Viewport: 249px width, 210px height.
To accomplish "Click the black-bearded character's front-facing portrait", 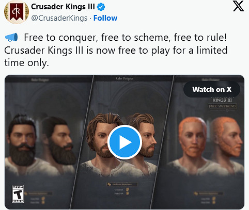I will point(22,140).
